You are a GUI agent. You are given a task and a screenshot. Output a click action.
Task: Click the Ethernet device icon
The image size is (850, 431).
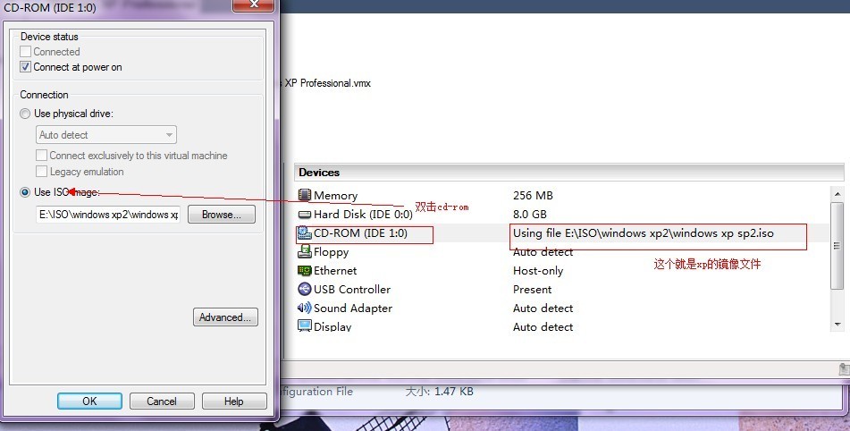click(304, 271)
